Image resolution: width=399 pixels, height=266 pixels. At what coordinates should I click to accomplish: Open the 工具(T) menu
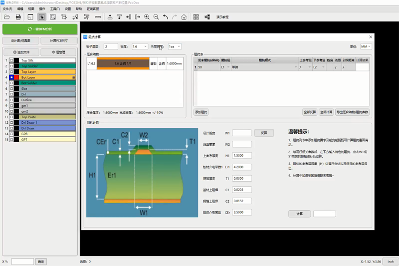tap(55, 9)
